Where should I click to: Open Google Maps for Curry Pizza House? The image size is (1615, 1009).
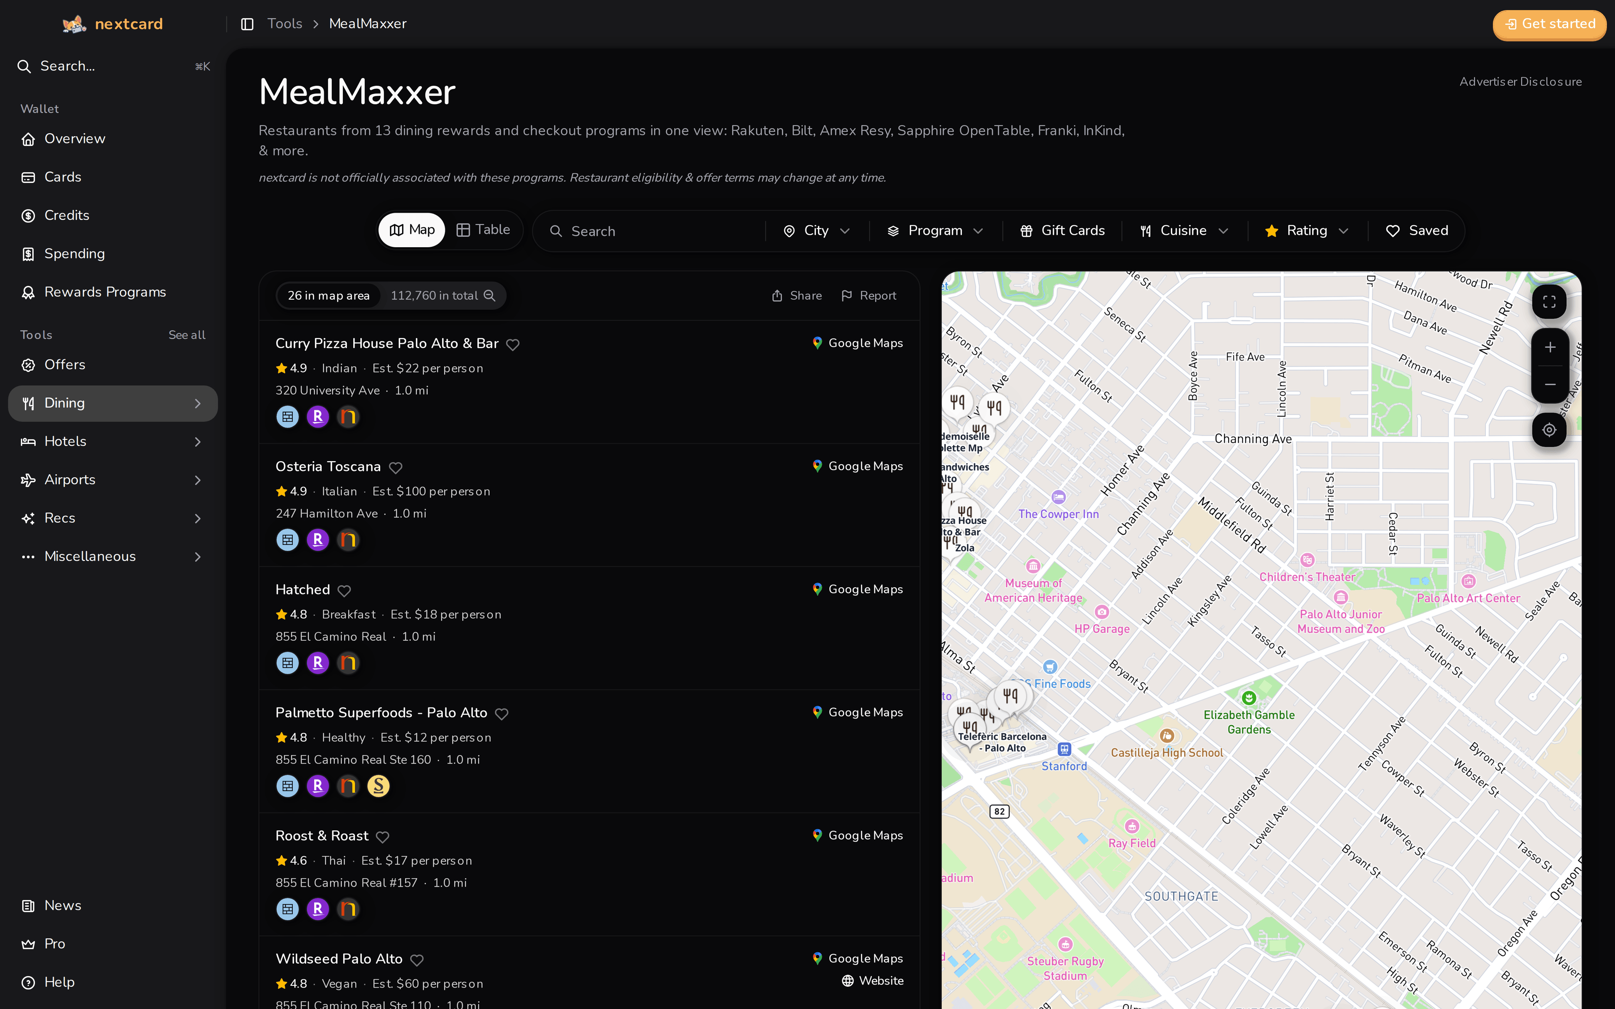857,343
